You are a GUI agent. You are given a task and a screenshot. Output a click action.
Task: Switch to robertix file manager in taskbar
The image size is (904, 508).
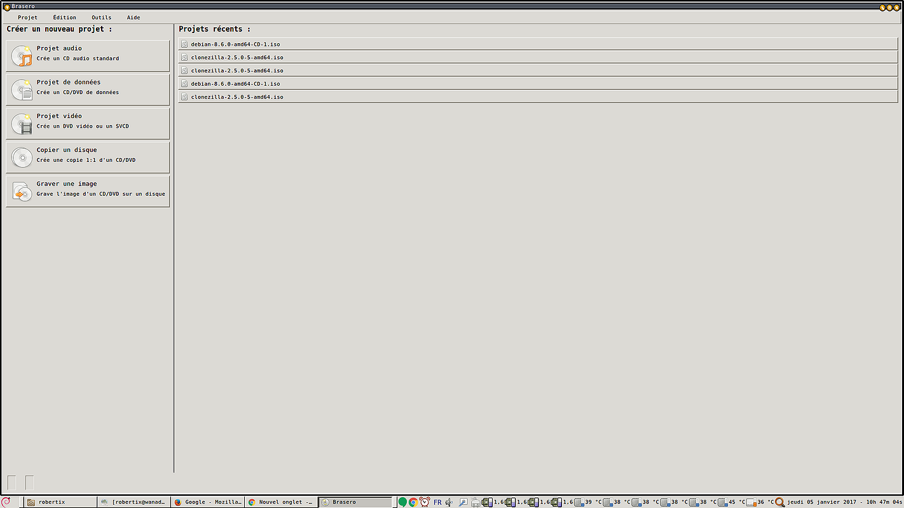(x=61, y=502)
